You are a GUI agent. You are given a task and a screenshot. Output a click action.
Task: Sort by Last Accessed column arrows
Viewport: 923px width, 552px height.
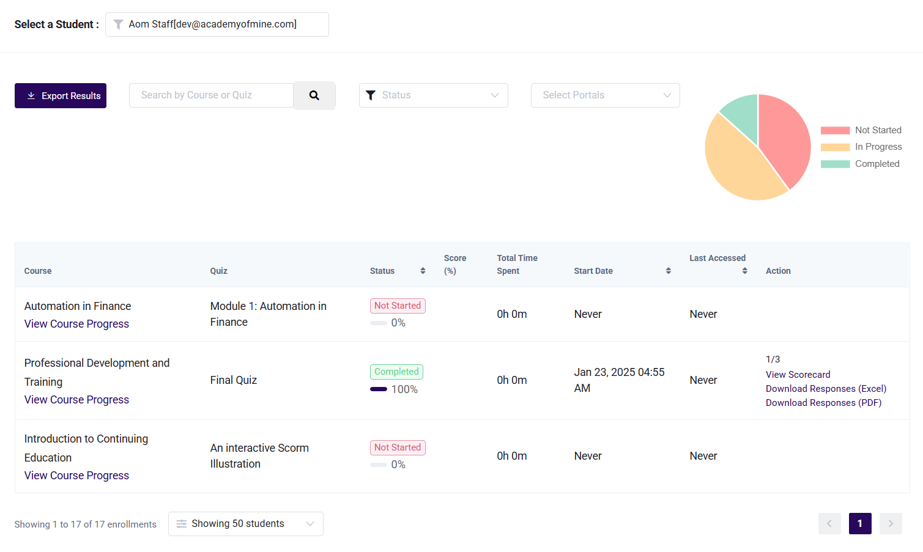point(744,271)
